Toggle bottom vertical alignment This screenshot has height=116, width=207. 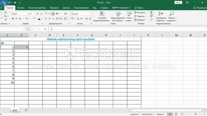53,14
